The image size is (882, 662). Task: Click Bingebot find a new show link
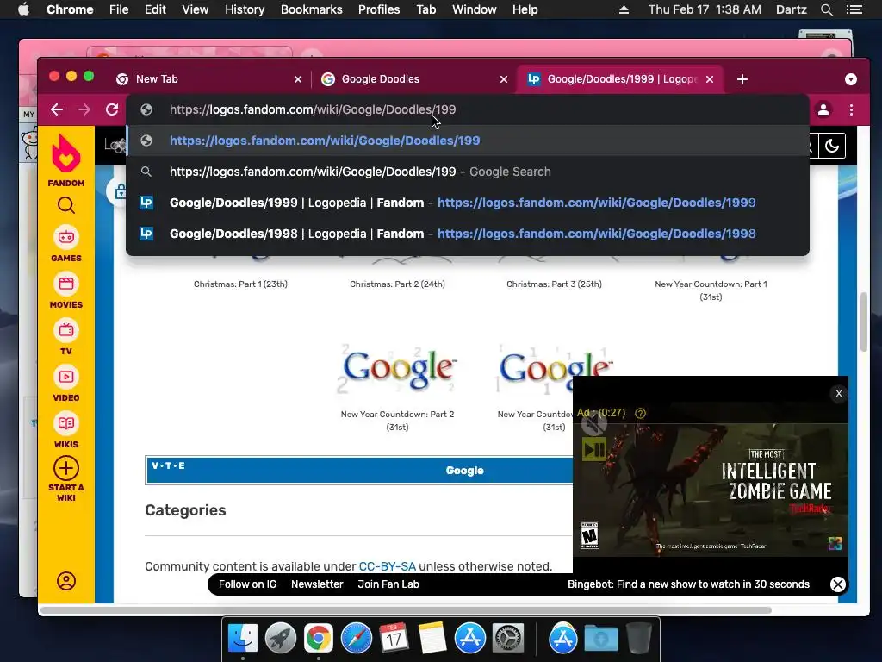pyautogui.click(x=688, y=584)
